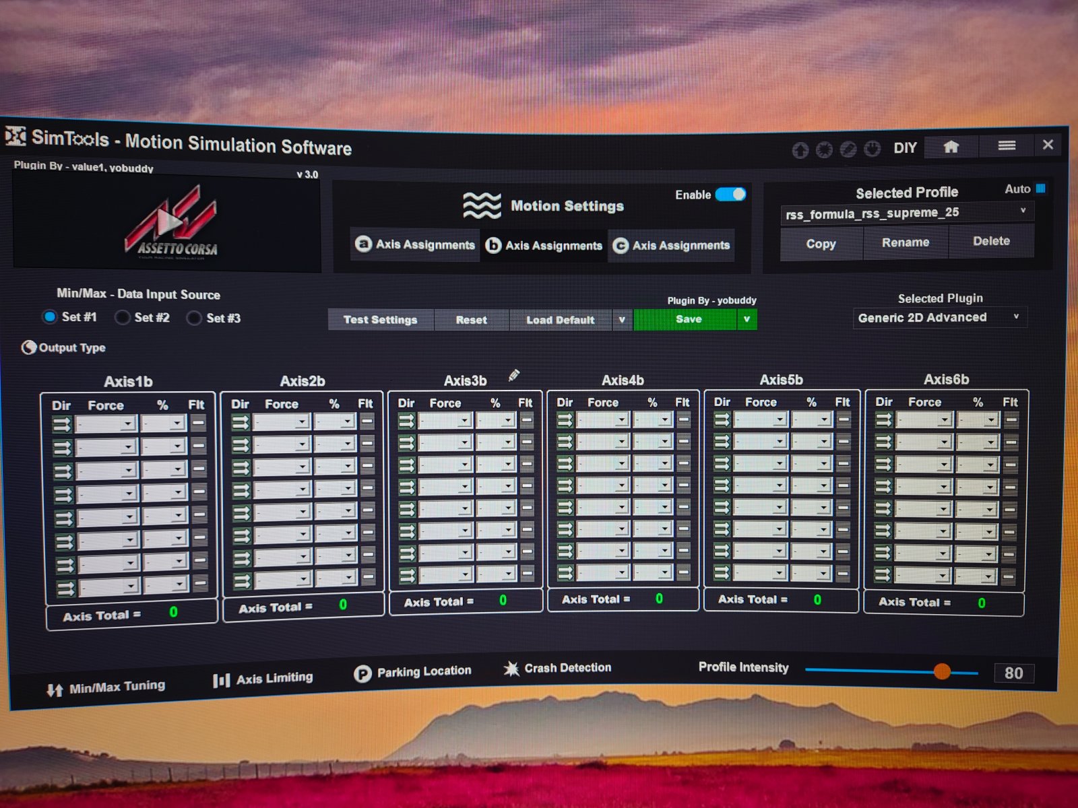1078x808 pixels.
Task: Click the Flt minus button in Axis4b top row
Action: [x=683, y=419]
